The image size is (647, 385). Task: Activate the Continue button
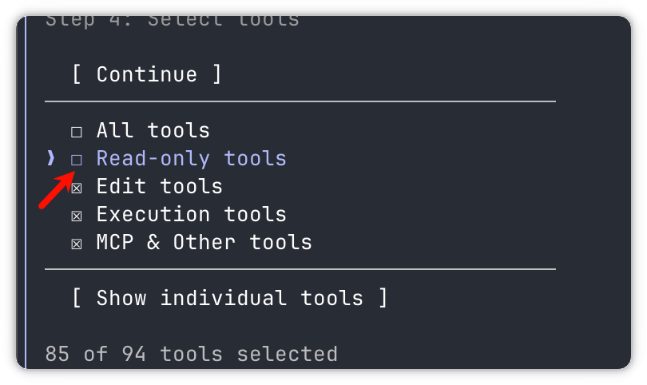(x=147, y=74)
